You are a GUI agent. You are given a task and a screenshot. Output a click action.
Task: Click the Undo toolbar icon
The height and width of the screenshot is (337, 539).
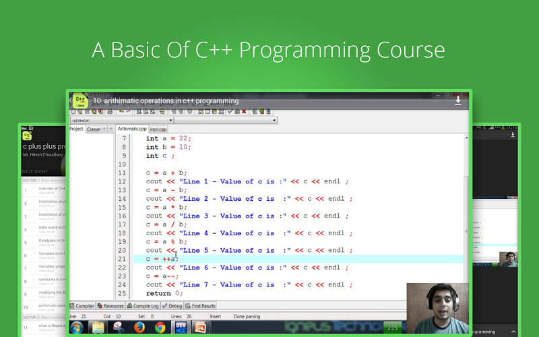point(121,111)
